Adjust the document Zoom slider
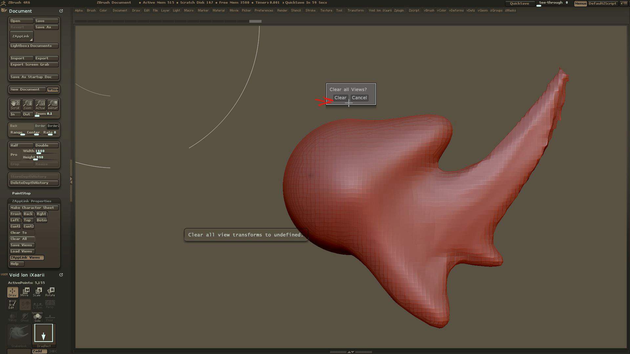The image size is (630, 354). 47,114
